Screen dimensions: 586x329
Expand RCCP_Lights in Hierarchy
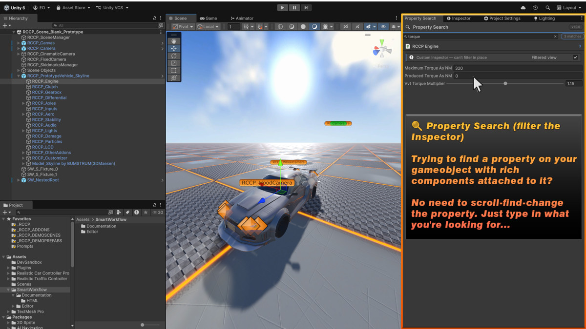click(23, 131)
